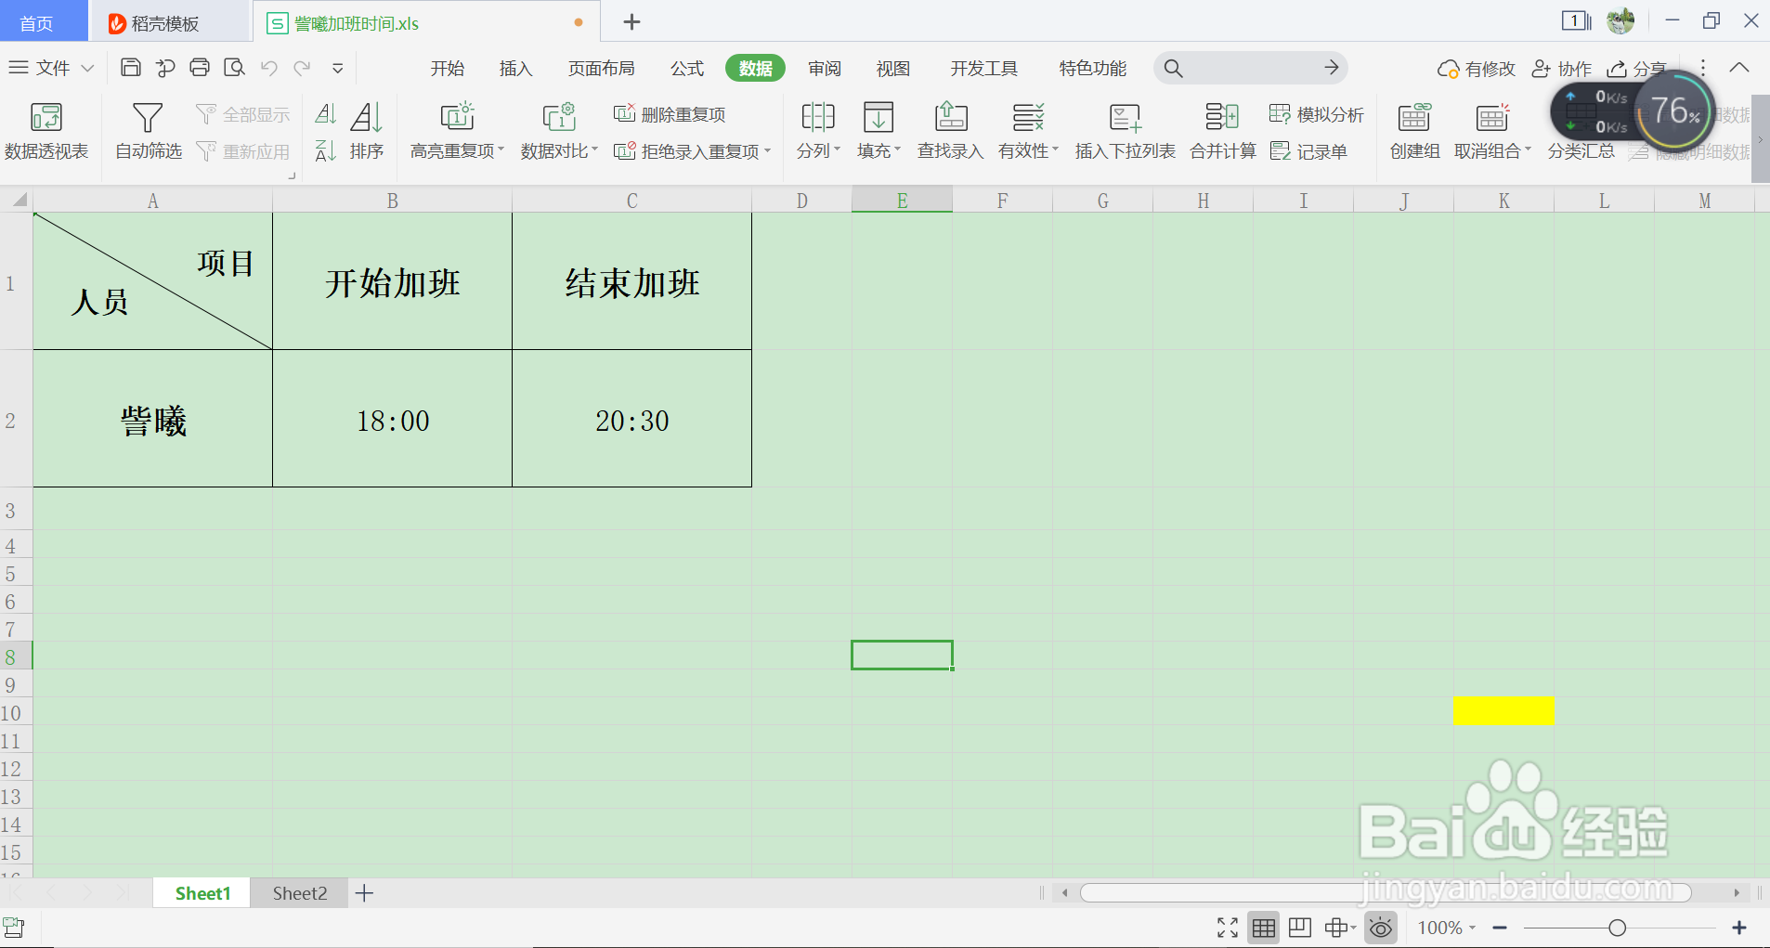Zoom out with the minus button

[1500, 928]
